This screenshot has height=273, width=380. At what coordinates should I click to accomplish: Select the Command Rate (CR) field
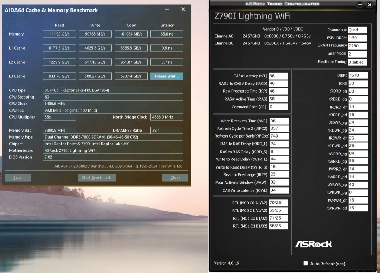278,107
